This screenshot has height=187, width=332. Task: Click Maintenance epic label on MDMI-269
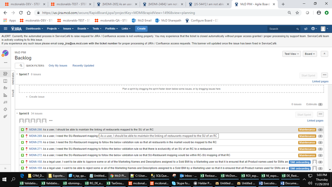coord(307,136)
